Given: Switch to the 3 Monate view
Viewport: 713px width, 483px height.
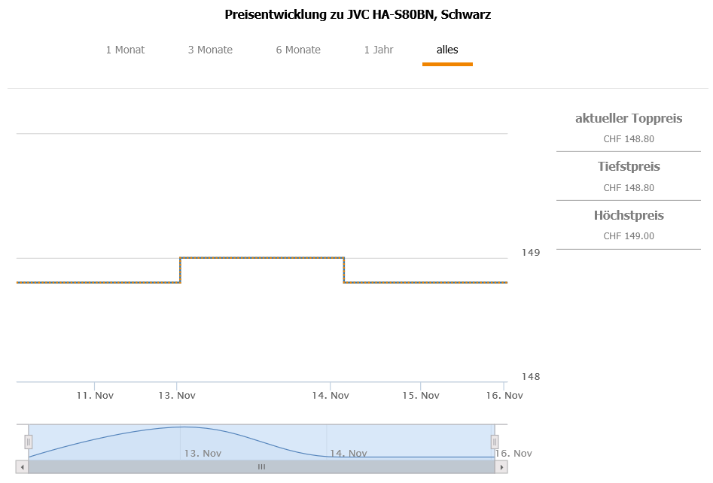Looking at the screenshot, I should click(x=210, y=50).
